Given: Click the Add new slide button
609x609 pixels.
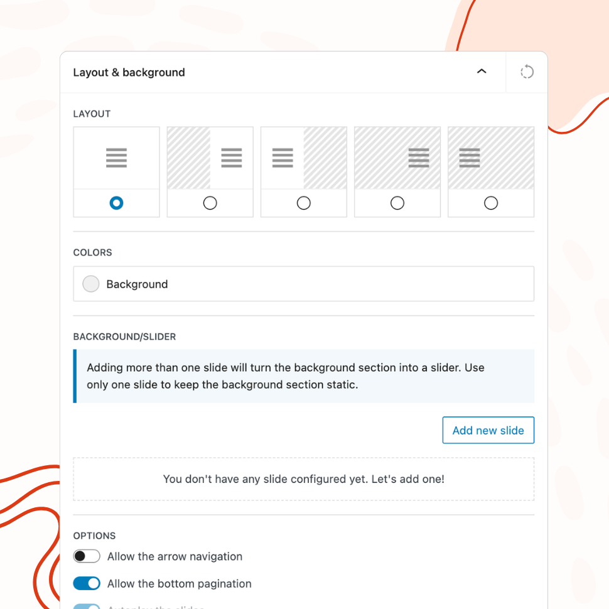Looking at the screenshot, I should click(488, 430).
